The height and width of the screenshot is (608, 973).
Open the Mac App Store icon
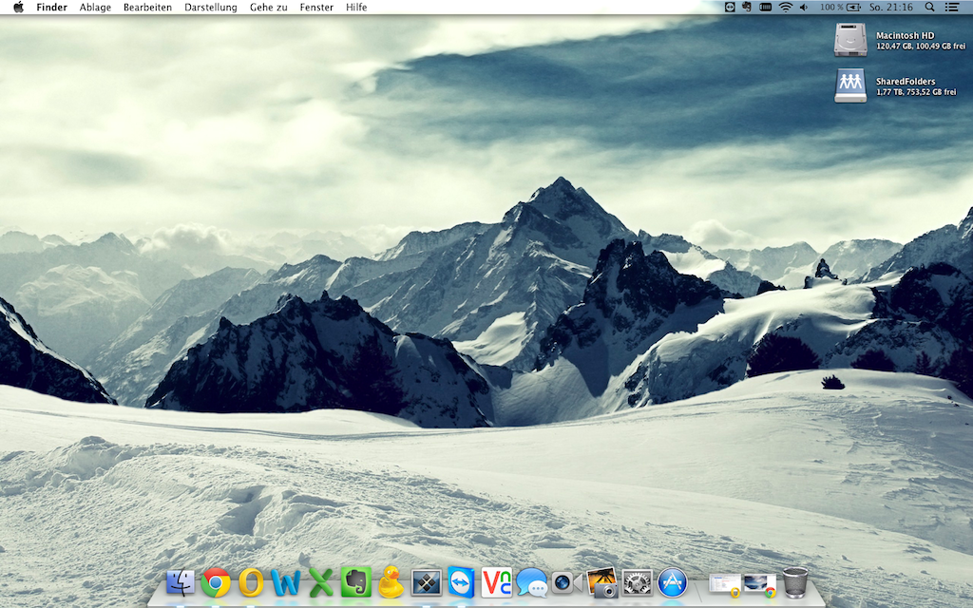tap(672, 582)
